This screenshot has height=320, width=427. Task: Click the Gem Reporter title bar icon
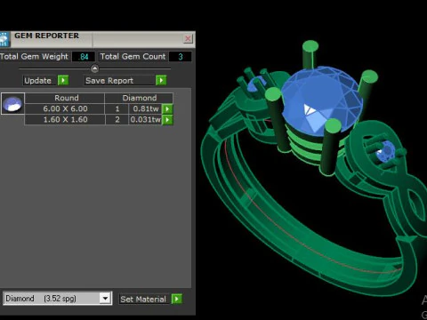tap(4, 39)
